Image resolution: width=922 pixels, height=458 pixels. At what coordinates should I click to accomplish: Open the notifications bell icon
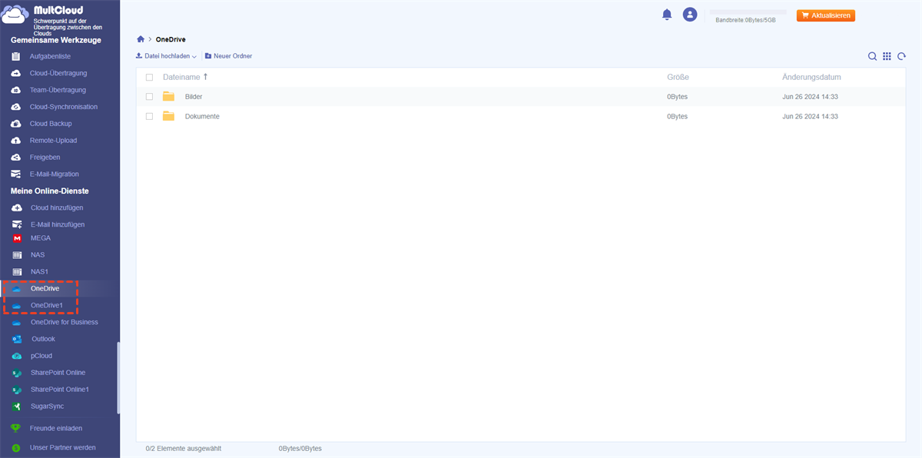(x=667, y=15)
